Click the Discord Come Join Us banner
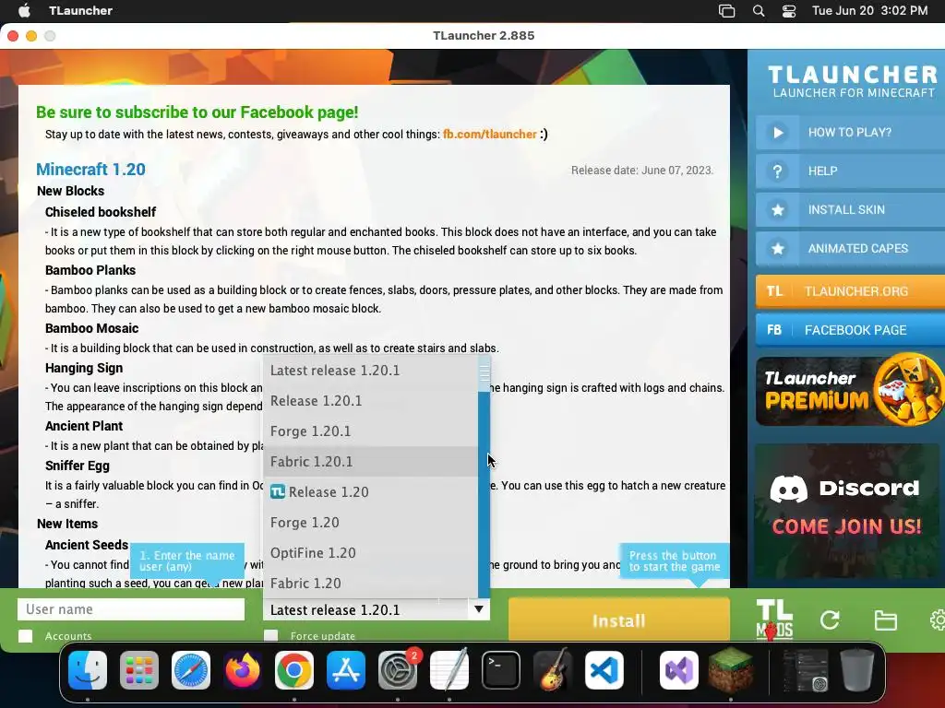 coord(847,512)
